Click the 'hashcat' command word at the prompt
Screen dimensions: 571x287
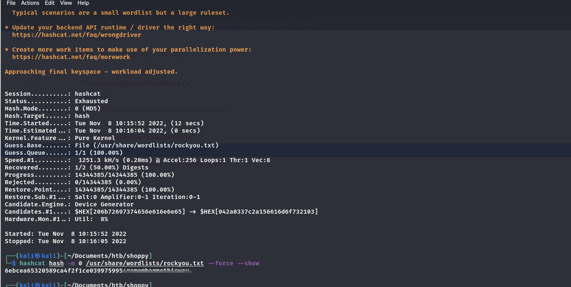(32, 263)
